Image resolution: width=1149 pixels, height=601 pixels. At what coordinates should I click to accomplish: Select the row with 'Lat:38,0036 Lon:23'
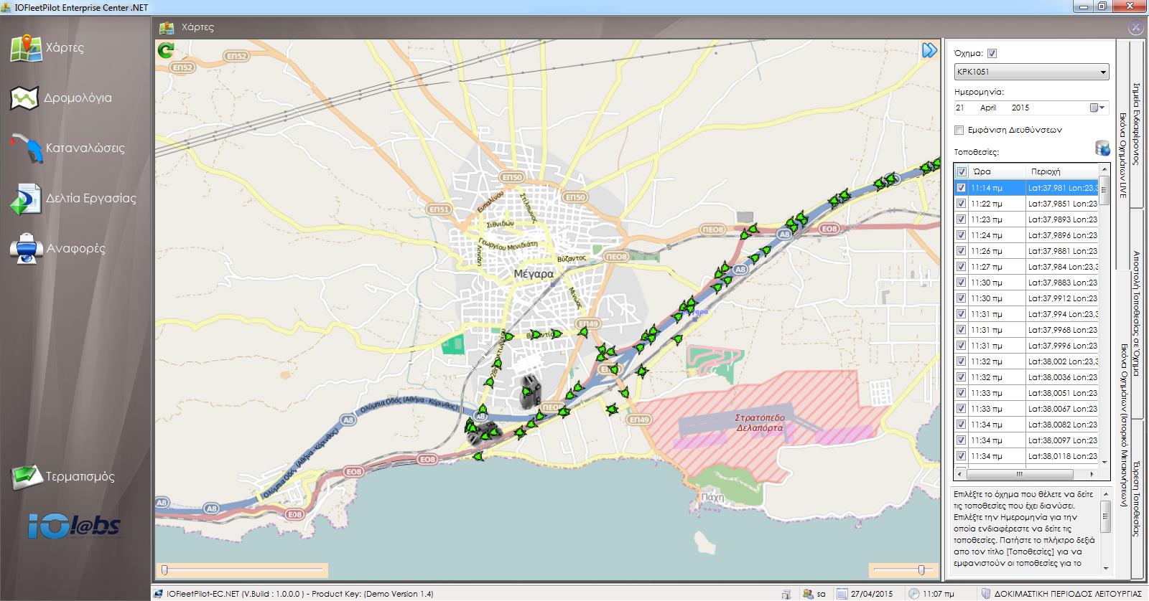tap(1026, 377)
